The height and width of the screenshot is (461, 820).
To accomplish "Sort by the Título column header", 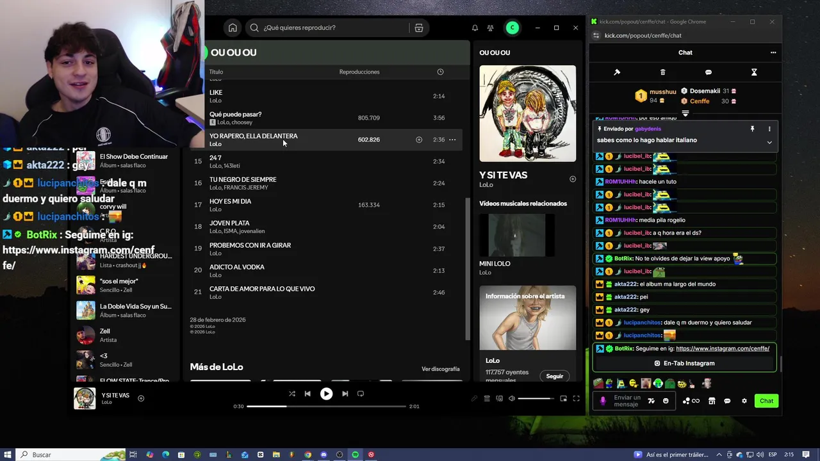I will (x=216, y=72).
